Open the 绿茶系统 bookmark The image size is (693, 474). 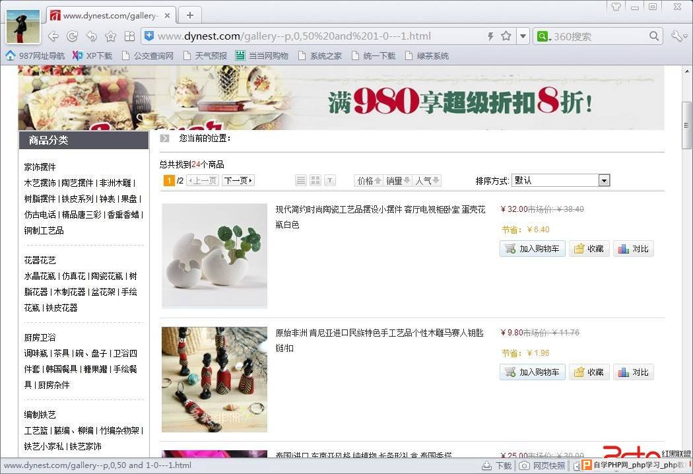click(427, 55)
